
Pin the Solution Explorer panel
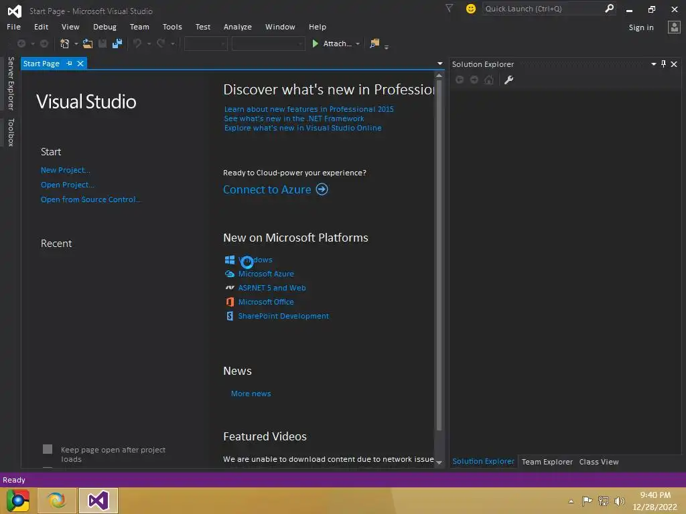pyautogui.click(x=664, y=64)
